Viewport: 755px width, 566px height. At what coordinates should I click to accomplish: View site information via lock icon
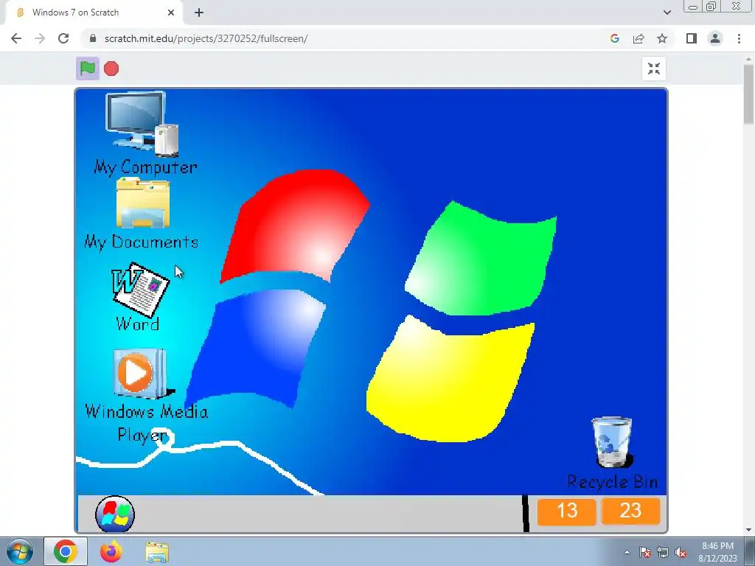(x=93, y=38)
